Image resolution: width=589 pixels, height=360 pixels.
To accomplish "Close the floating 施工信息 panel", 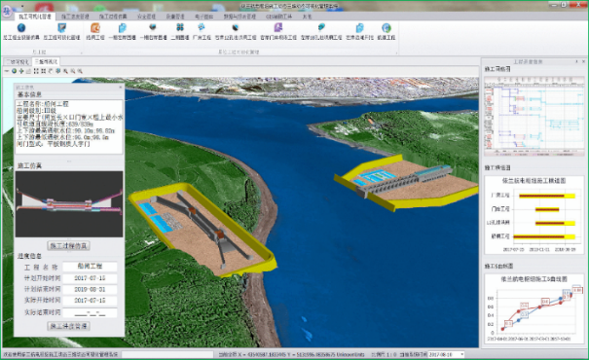I will point(121,88).
